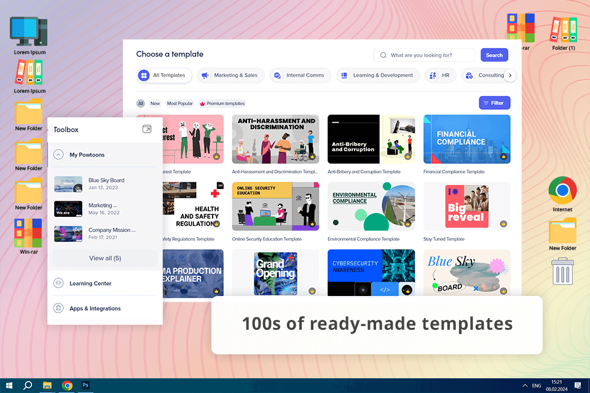Image resolution: width=590 pixels, height=393 pixels.
Task: Click the Learning Center label
Action: (x=90, y=283)
